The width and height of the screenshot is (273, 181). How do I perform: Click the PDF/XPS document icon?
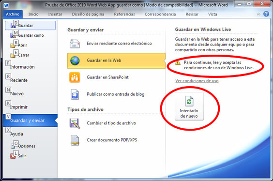75,140
